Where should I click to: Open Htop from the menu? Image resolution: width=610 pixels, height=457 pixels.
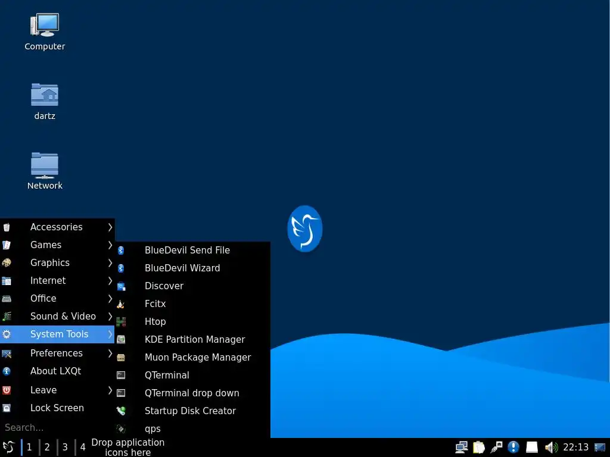[x=192, y=322]
